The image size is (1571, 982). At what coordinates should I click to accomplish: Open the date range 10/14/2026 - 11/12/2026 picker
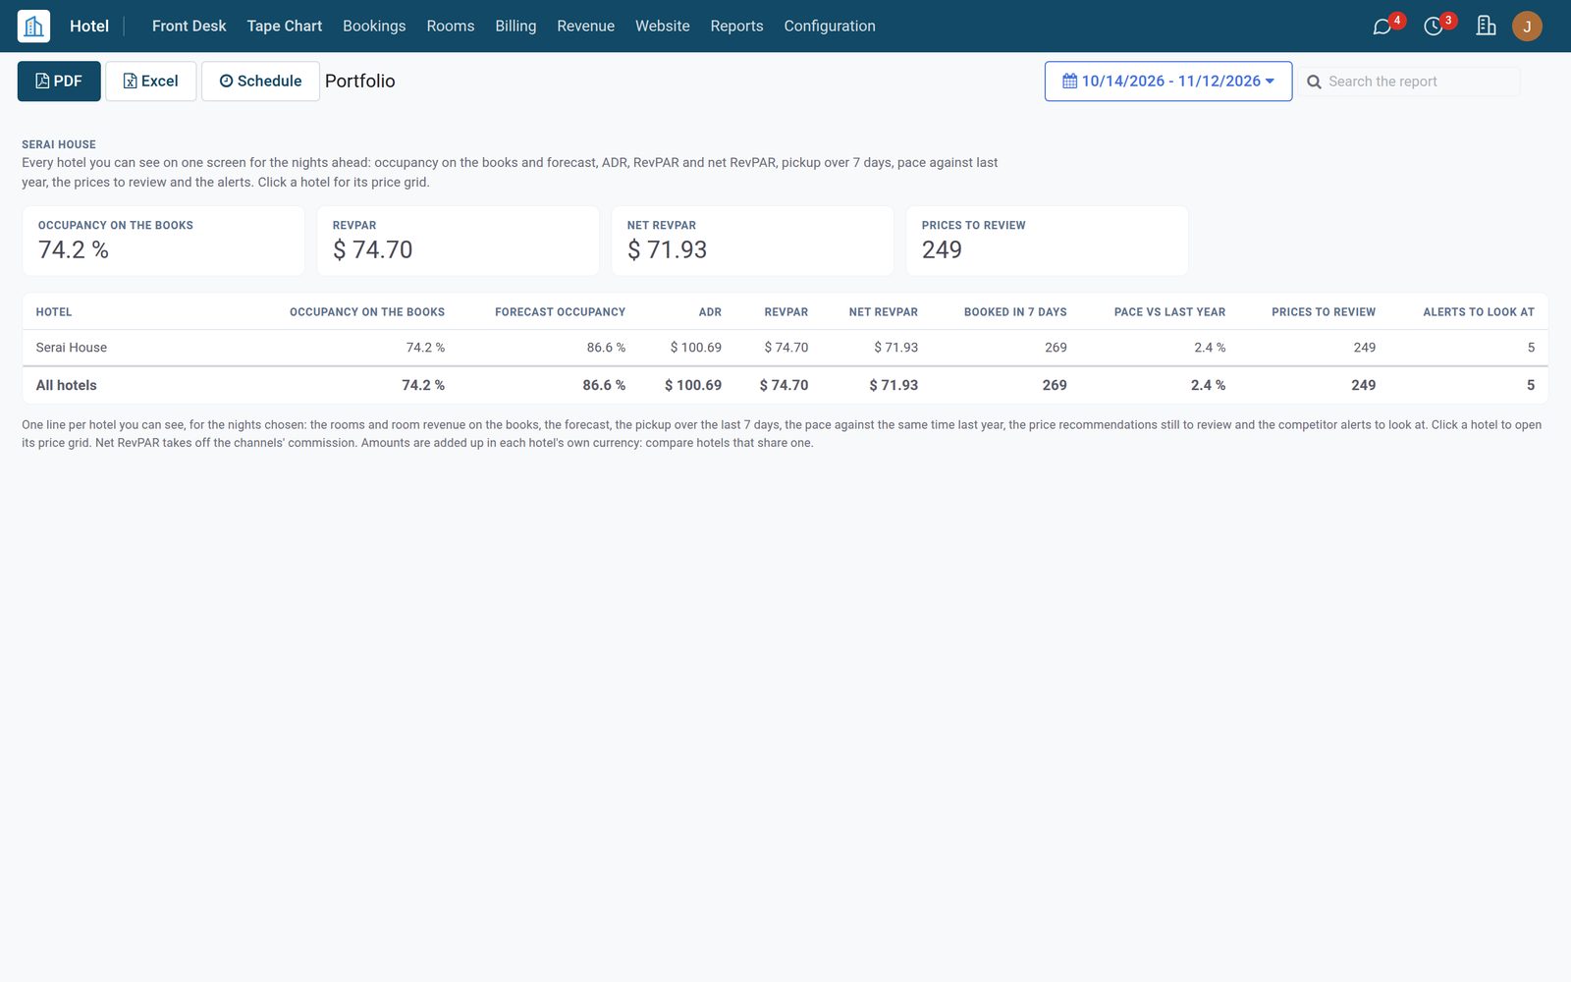pyautogui.click(x=1168, y=81)
